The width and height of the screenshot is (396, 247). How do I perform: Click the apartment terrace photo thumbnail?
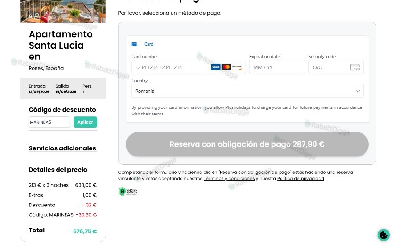click(x=63, y=11)
